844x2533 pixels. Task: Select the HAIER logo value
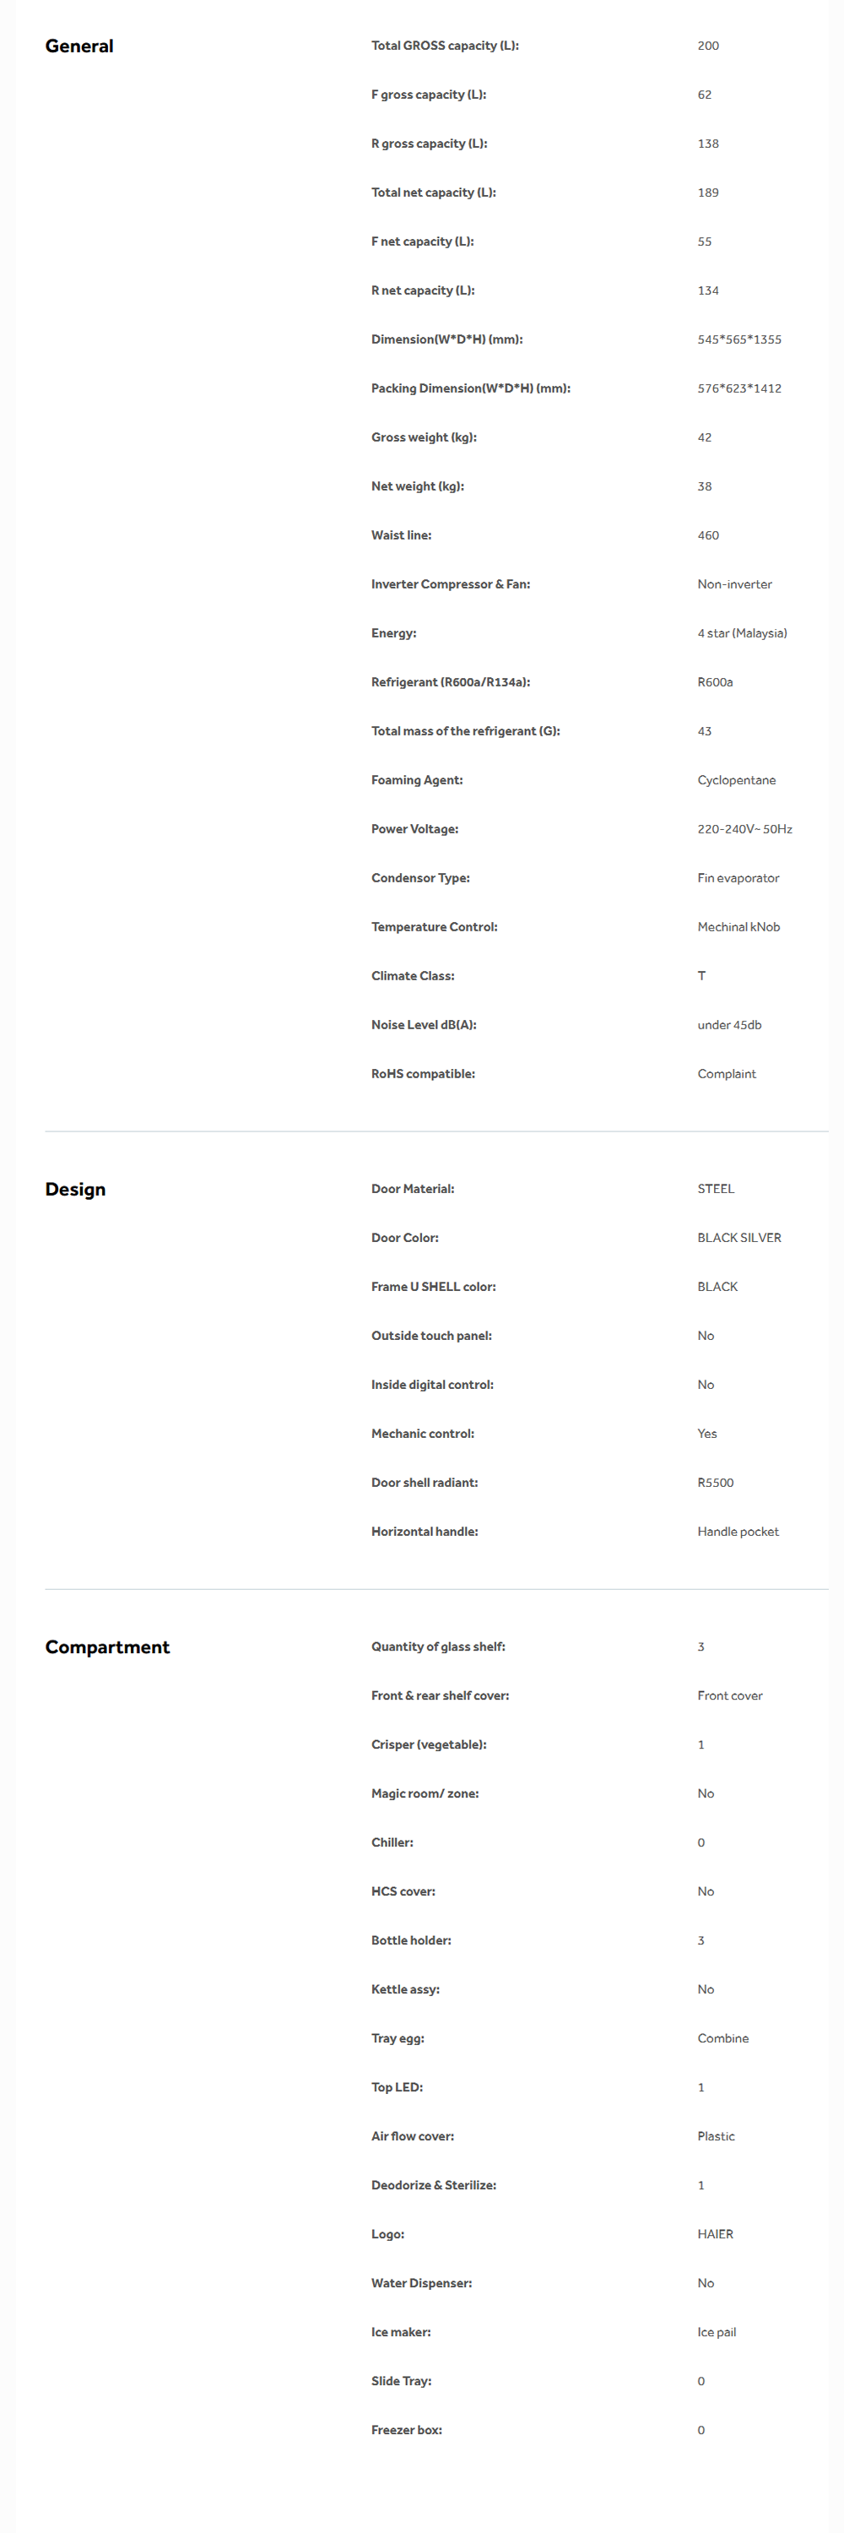click(715, 2234)
